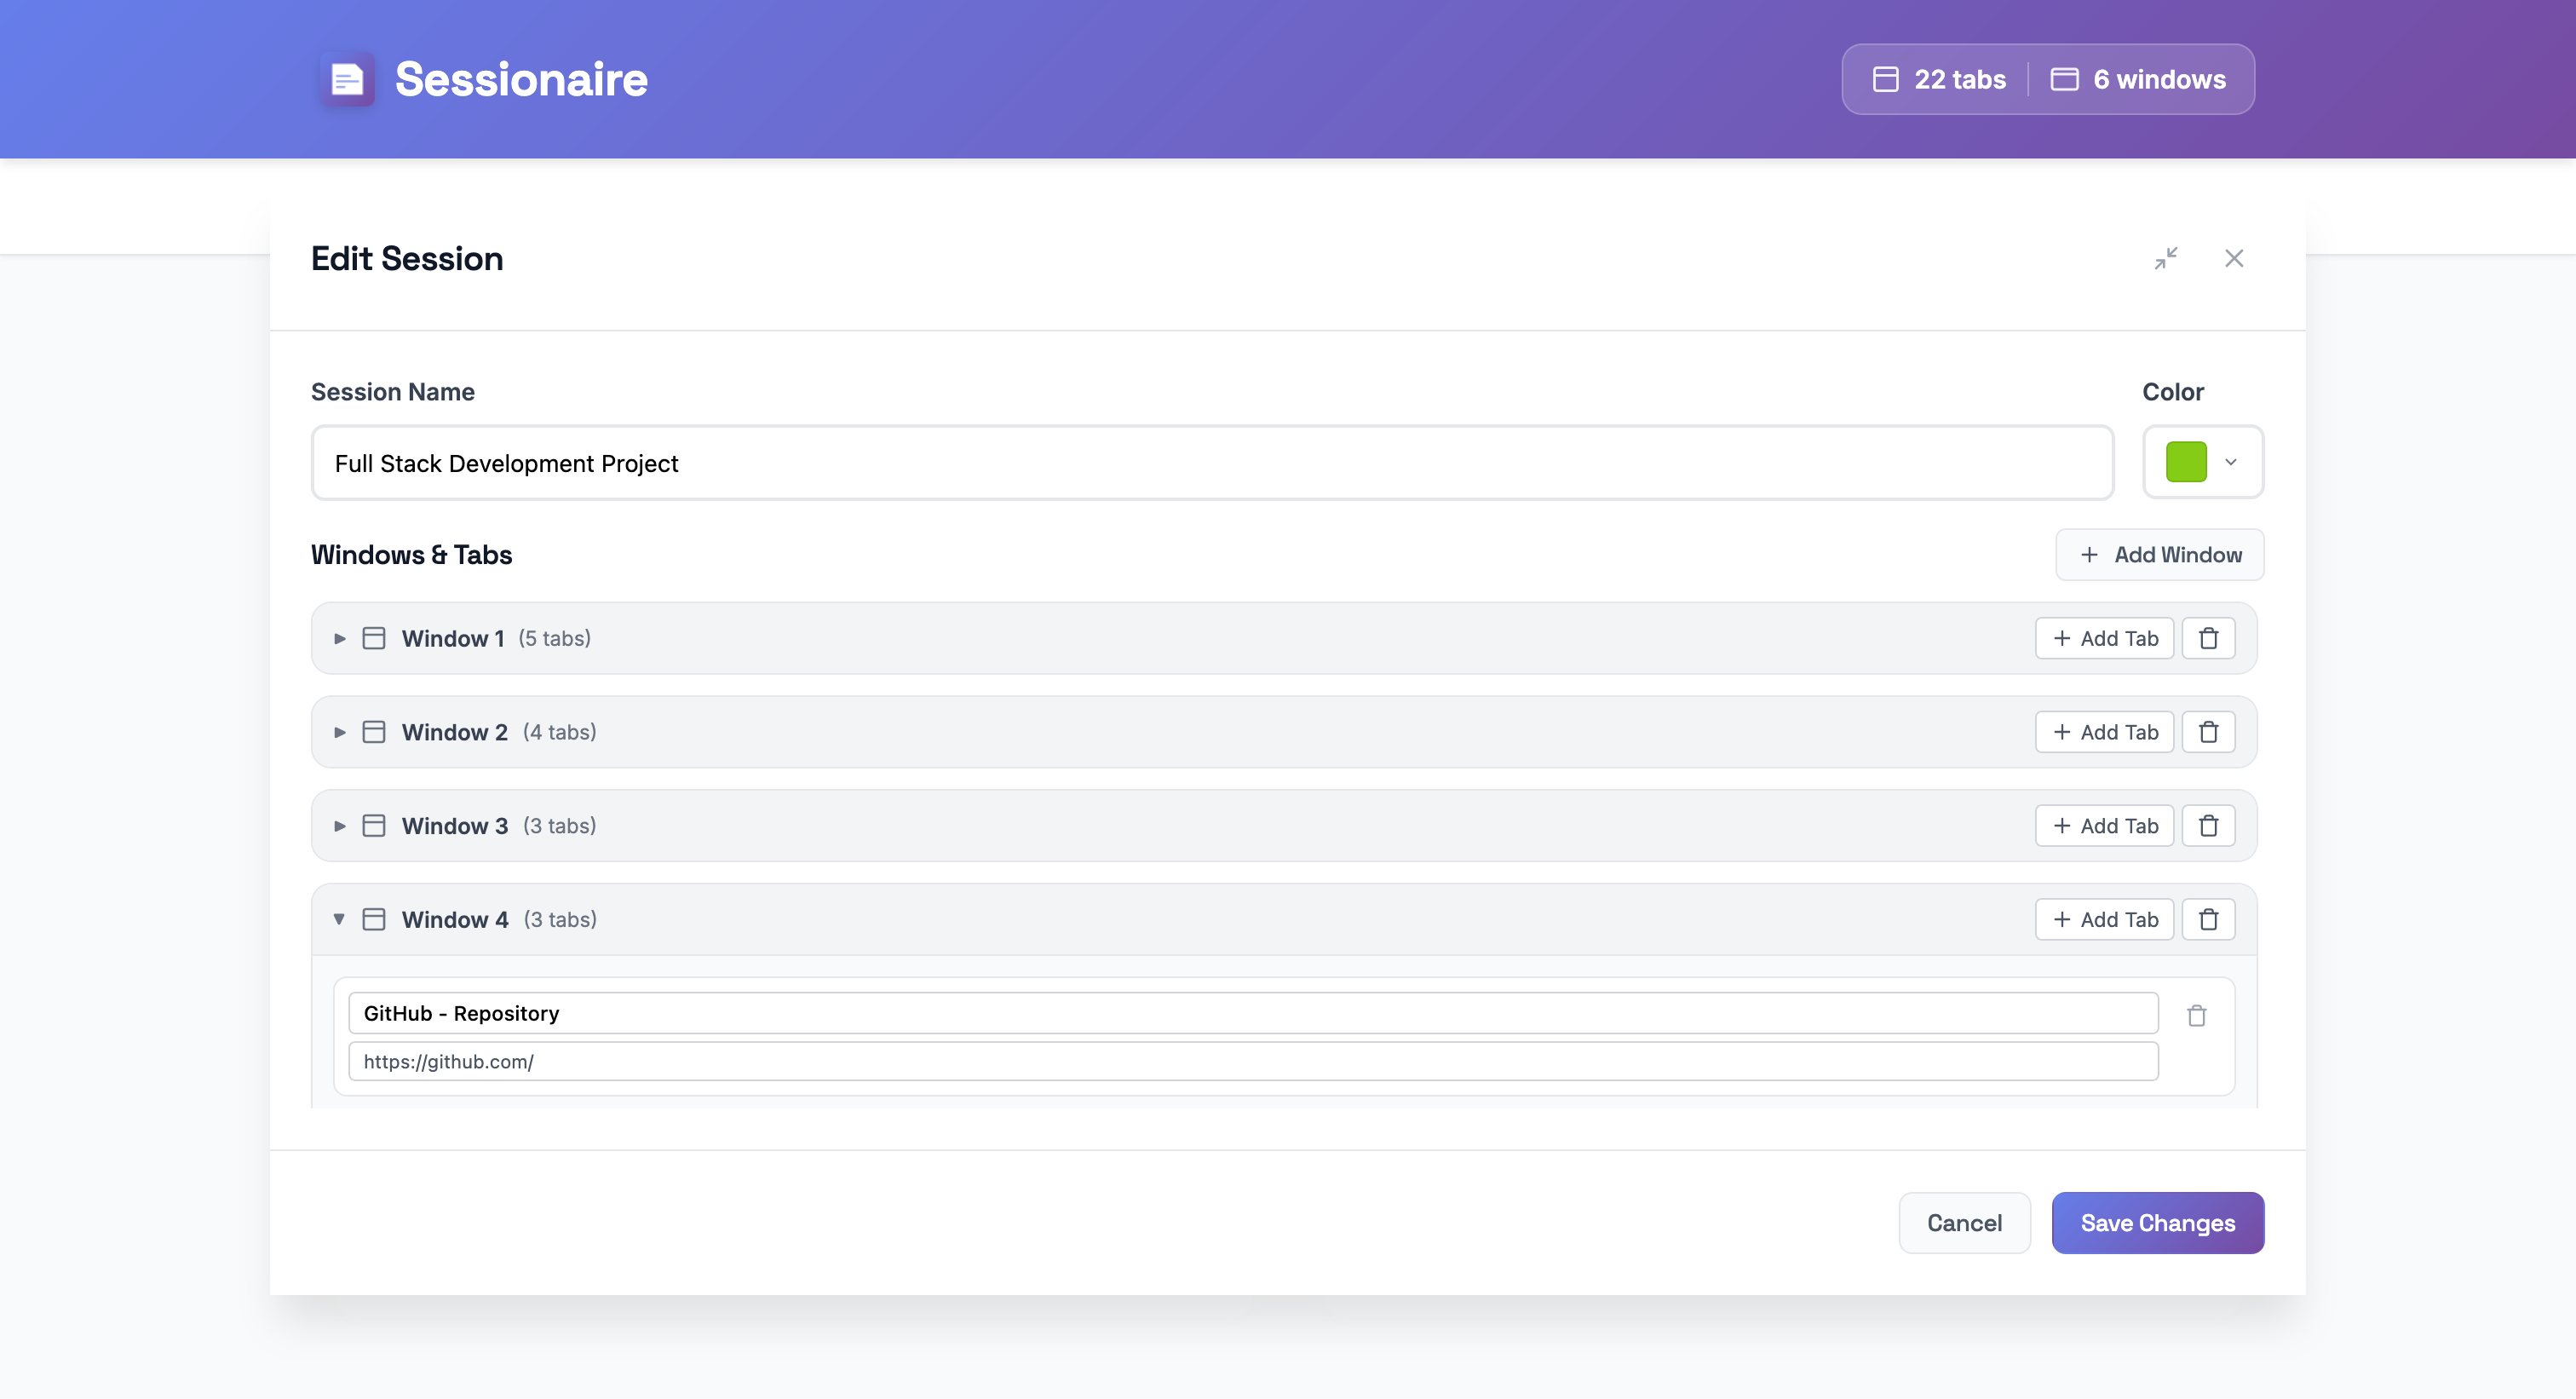Click the trash icon for Window 2
The height and width of the screenshot is (1399, 2576).
click(2208, 732)
